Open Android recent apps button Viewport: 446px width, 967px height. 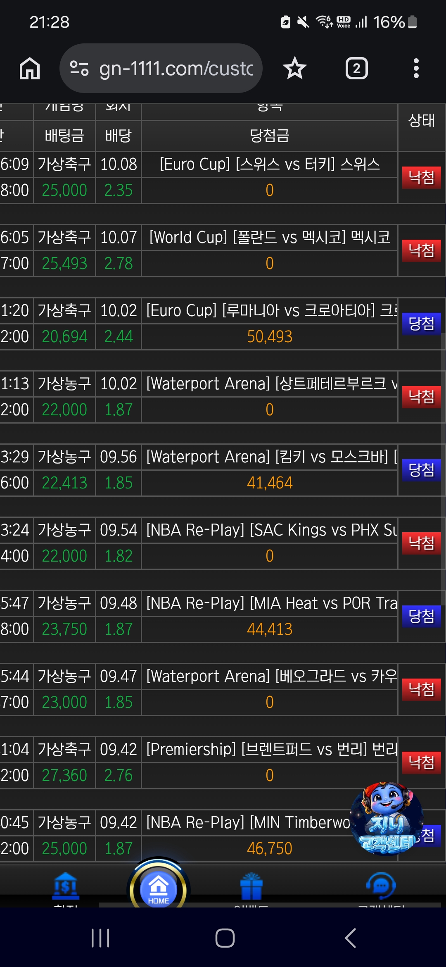pyautogui.click(x=100, y=938)
